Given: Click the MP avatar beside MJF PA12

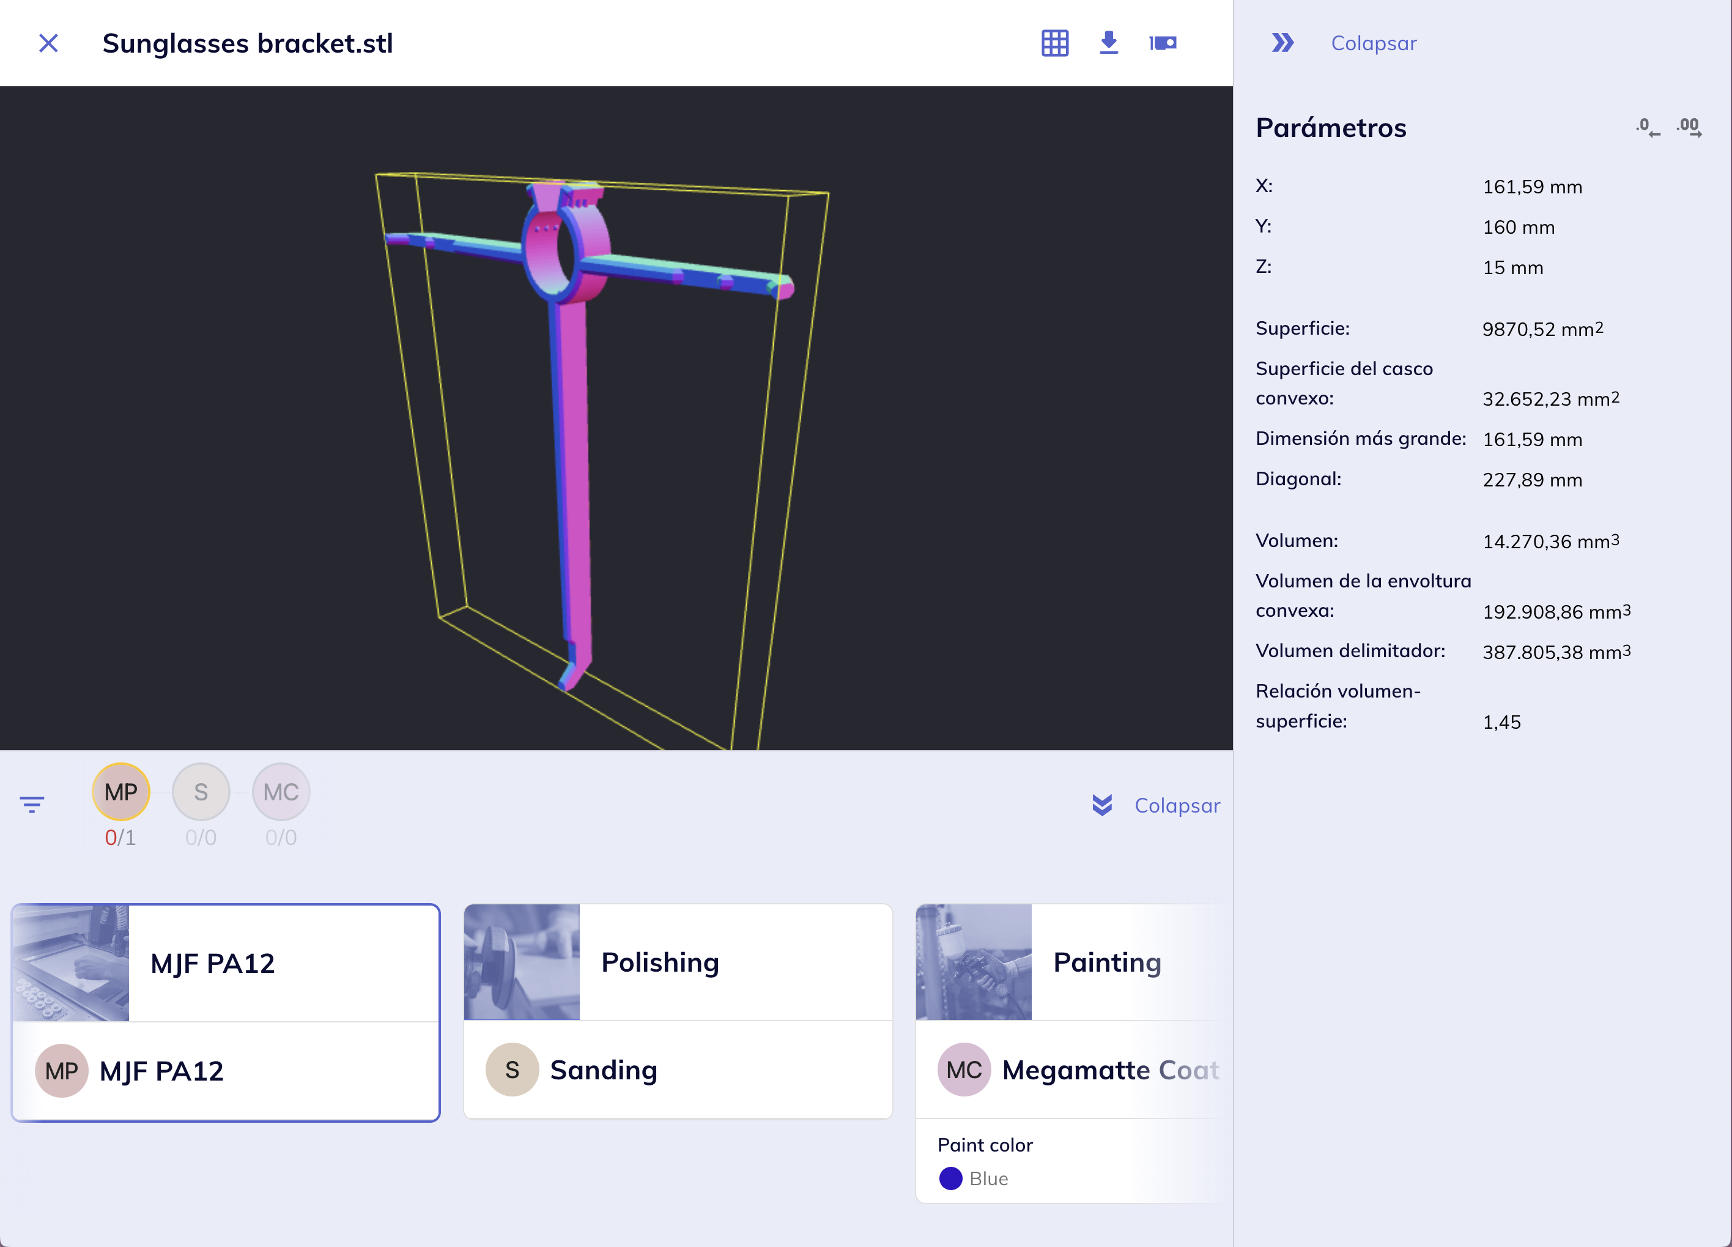Looking at the screenshot, I should tap(61, 1071).
